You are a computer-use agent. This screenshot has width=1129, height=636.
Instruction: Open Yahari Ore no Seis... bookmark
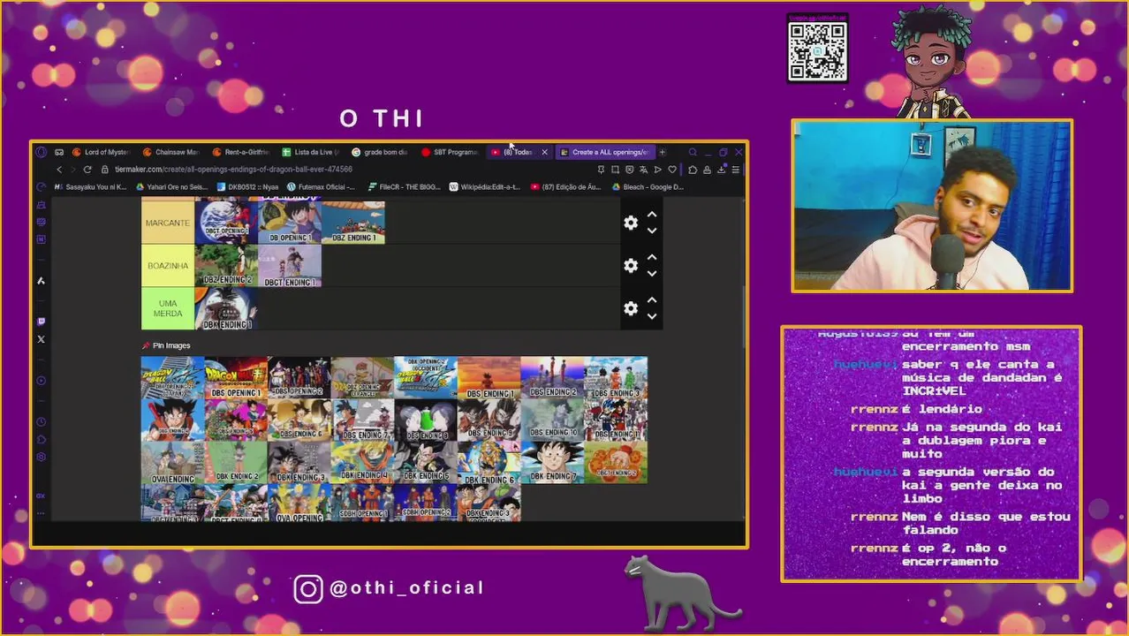[172, 187]
